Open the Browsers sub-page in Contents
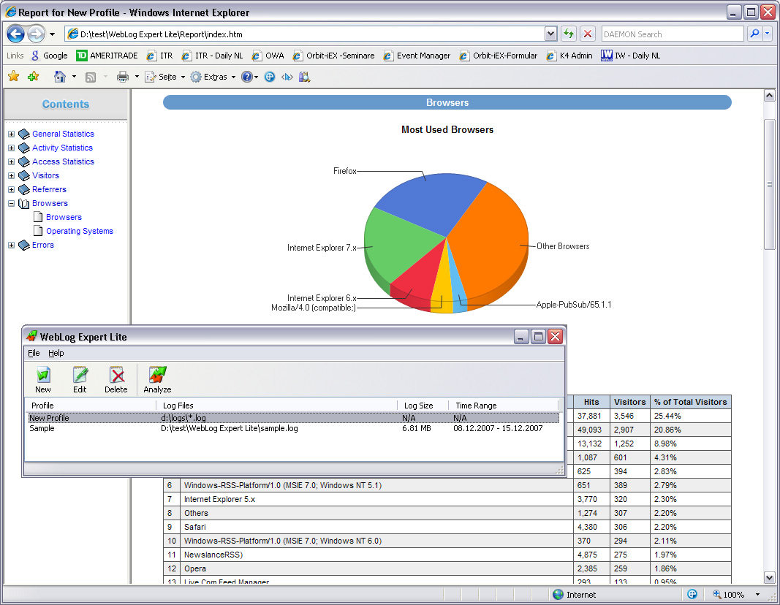 [x=64, y=217]
